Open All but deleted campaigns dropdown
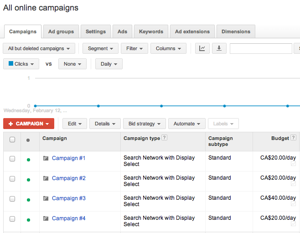The width and height of the screenshot is (300, 233). [x=39, y=48]
